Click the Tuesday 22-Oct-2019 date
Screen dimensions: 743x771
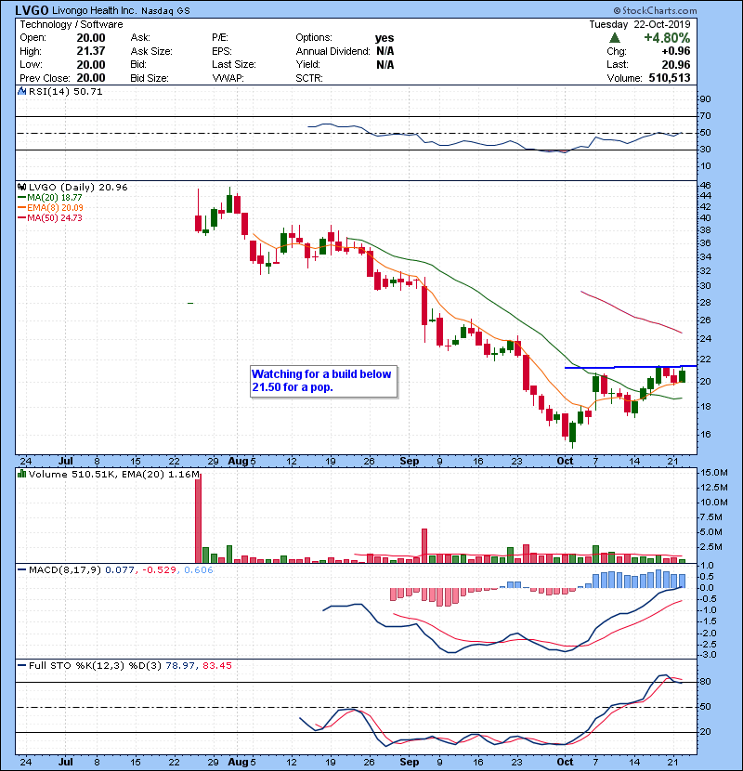tap(640, 24)
